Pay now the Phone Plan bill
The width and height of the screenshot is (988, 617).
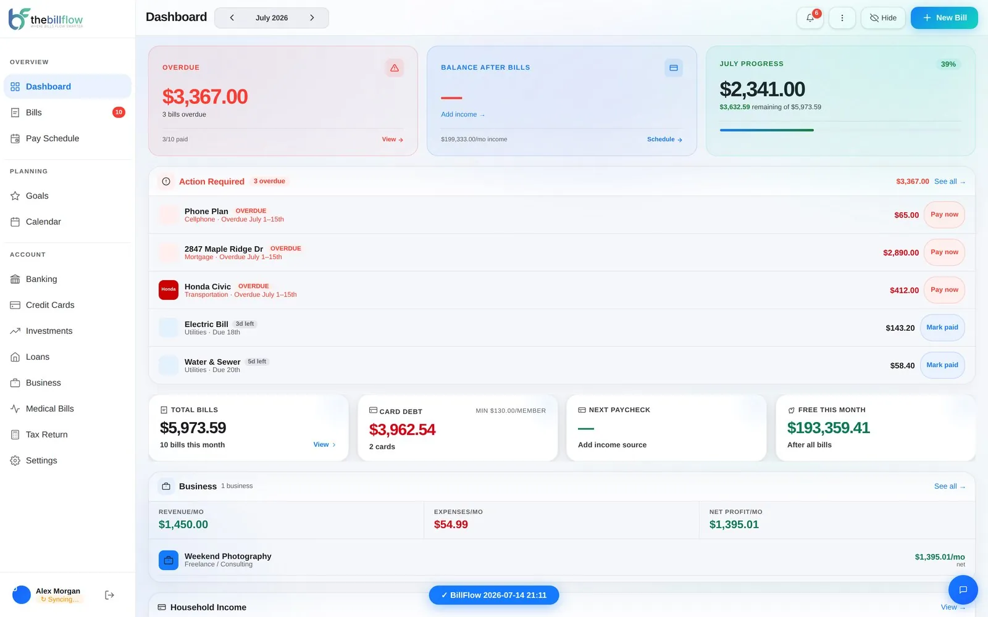point(944,215)
